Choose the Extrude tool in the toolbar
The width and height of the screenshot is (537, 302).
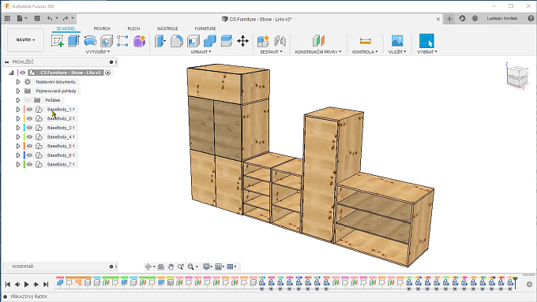73,41
